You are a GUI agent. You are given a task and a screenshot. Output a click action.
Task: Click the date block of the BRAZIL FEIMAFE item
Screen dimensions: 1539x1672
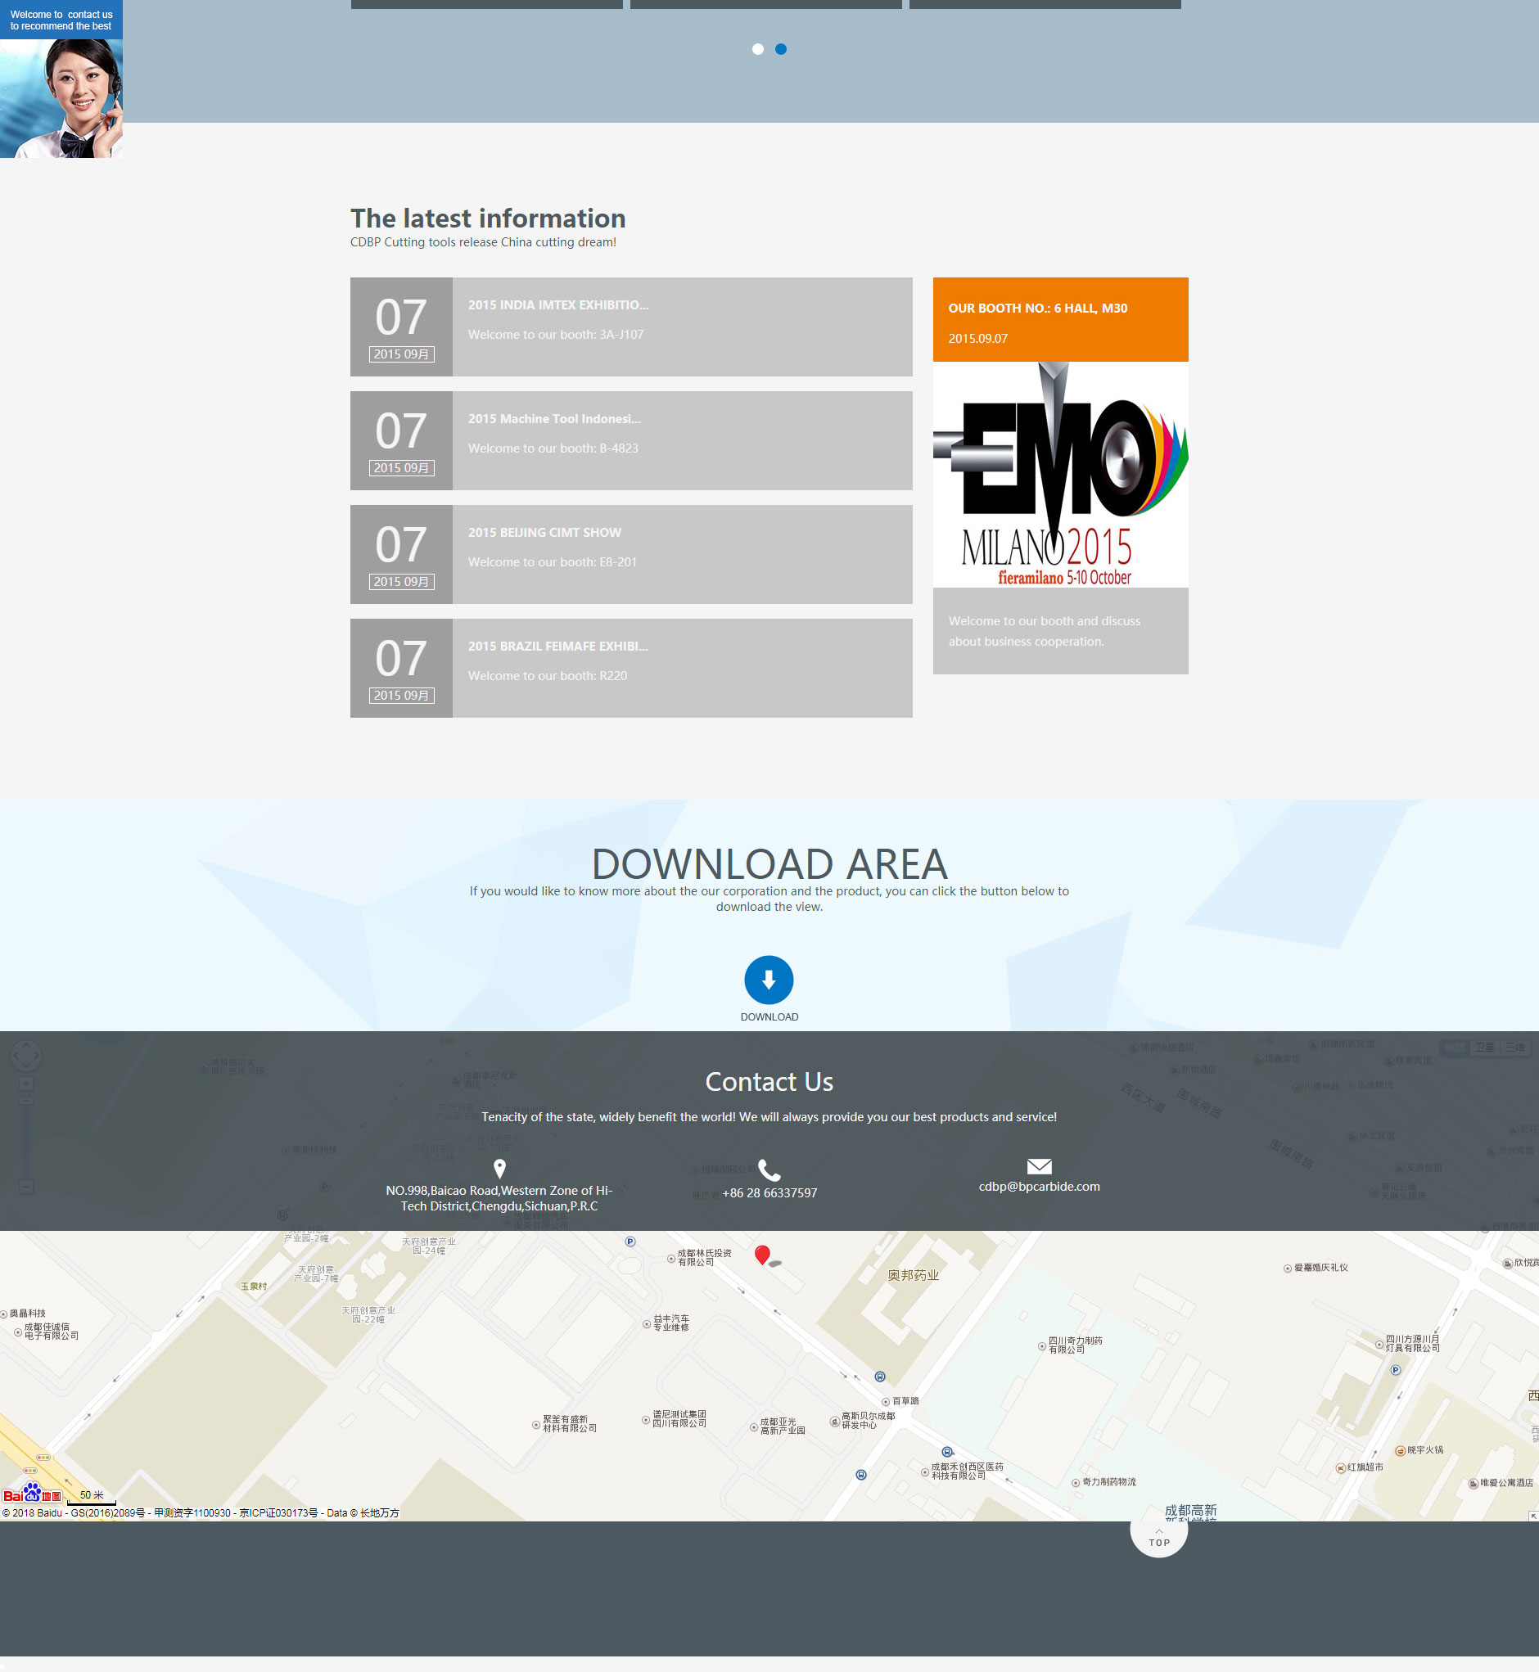pyautogui.click(x=401, y=668)
